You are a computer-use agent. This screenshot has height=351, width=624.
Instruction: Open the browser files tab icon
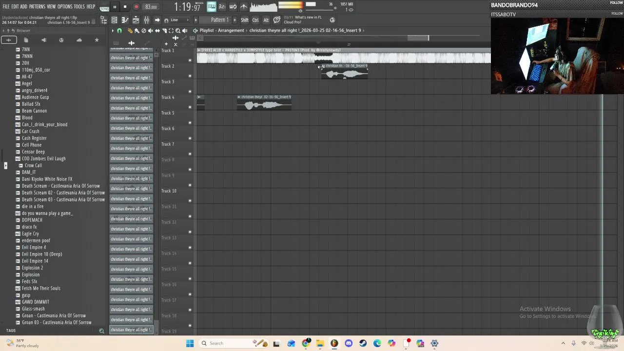point(26,40)
